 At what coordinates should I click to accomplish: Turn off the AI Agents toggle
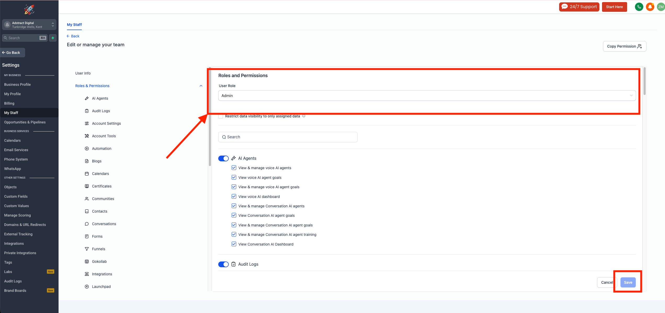(x=223, y=158)
